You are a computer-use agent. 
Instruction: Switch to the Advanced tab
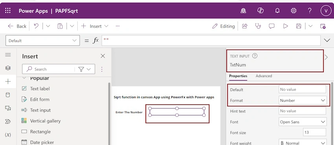(x=264, y=76)
